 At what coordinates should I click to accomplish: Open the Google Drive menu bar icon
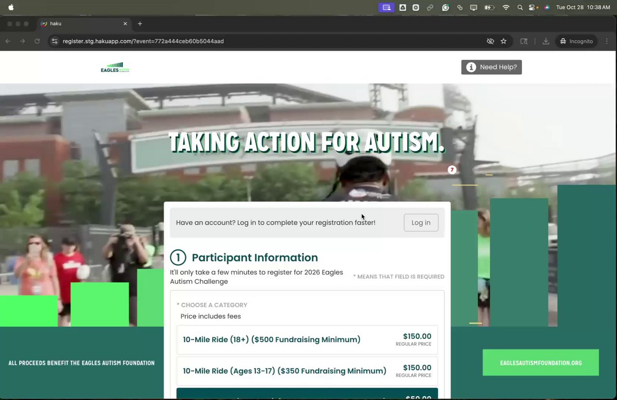point(402,7)
